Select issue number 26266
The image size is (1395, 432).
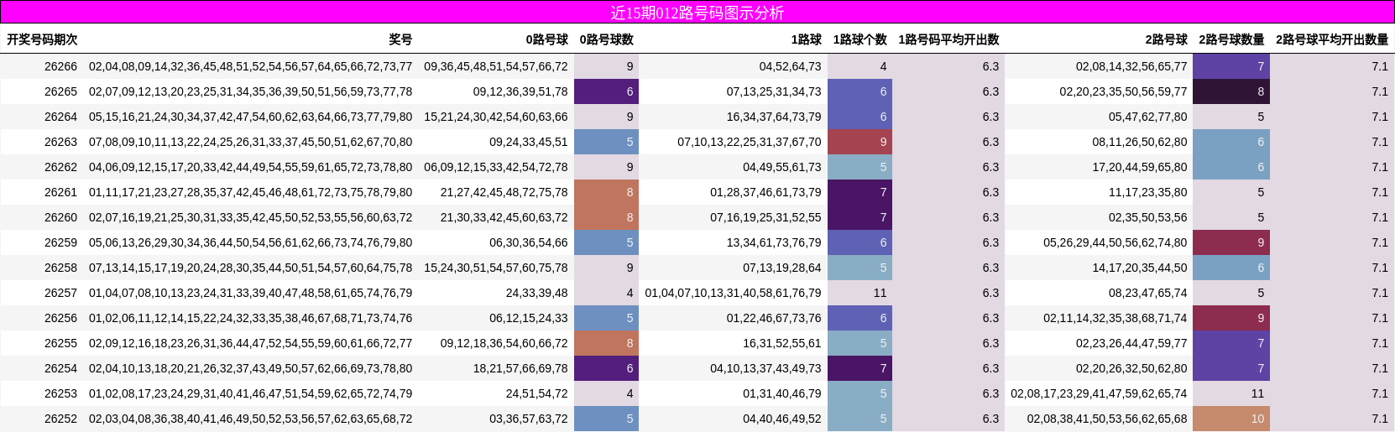tap(60, 66)
